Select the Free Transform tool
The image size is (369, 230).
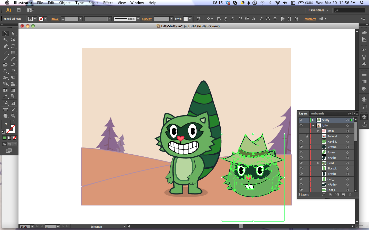point(13,77)
